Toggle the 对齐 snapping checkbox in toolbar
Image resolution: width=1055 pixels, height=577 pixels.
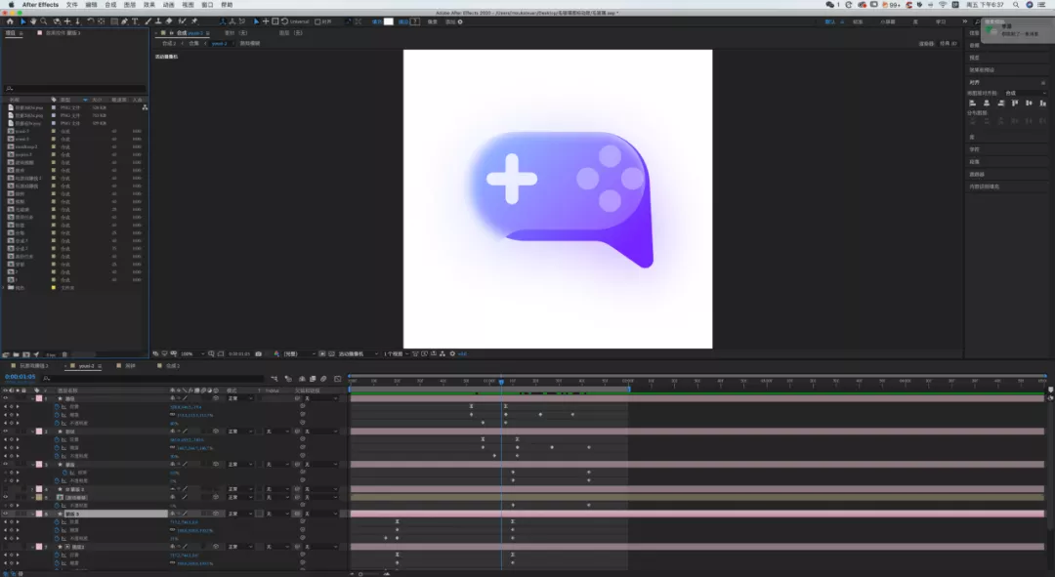tap(317, 21)
